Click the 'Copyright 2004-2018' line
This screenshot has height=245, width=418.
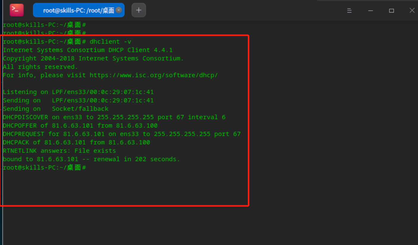tap(93, 58)
